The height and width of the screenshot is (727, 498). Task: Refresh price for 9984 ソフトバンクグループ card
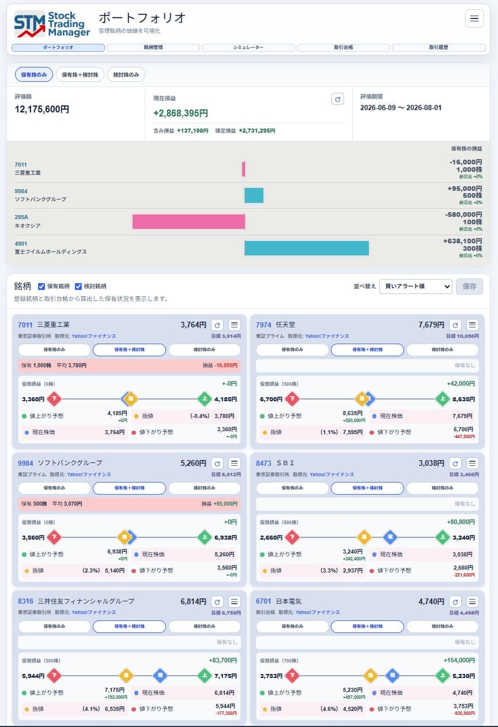pyautogui.click(x=217, y=463)
